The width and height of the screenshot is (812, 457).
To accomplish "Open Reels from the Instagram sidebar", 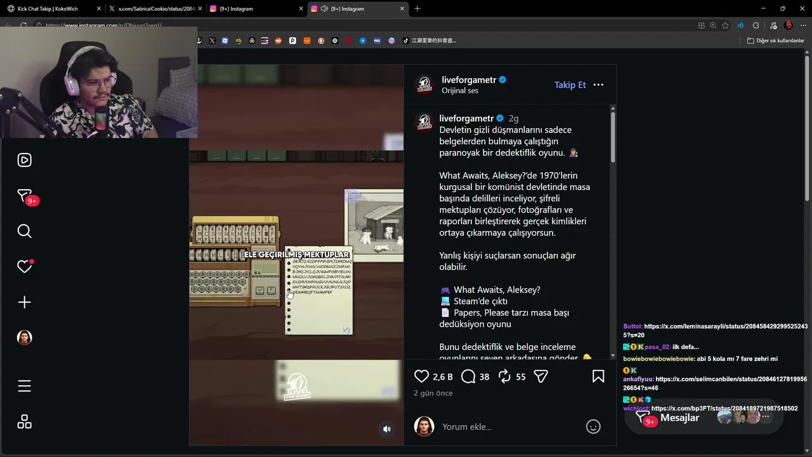I will coord(24,160).
